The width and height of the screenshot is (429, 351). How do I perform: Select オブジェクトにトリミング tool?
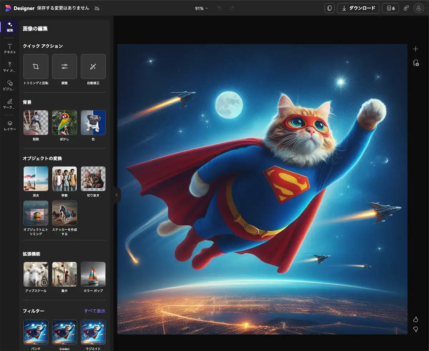[36, 213]
